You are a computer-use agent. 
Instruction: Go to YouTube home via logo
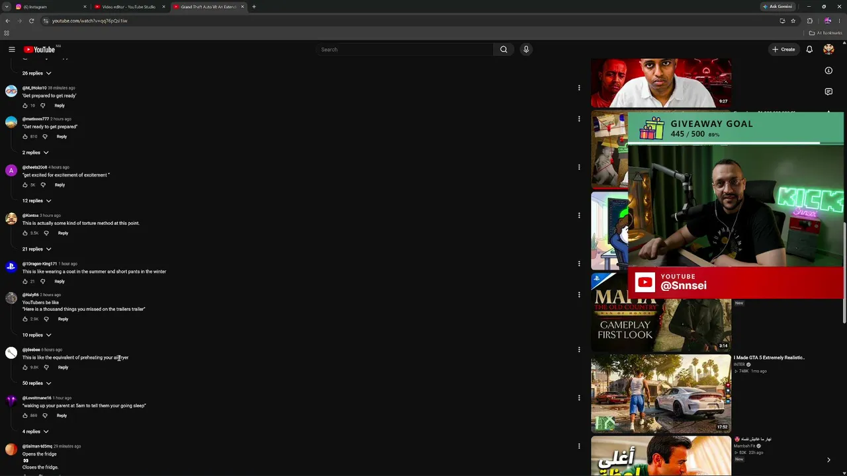[40, 50]
